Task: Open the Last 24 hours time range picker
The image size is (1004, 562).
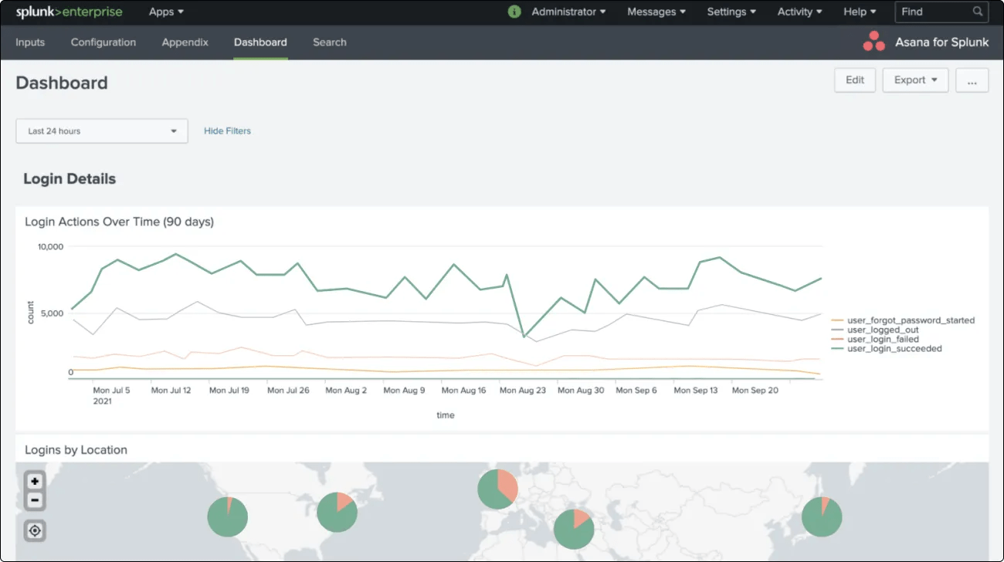Action: click(101, 130)
